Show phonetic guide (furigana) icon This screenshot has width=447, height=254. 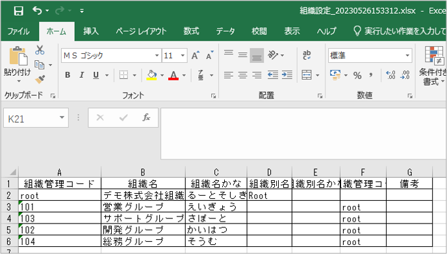tap(201, 75)
